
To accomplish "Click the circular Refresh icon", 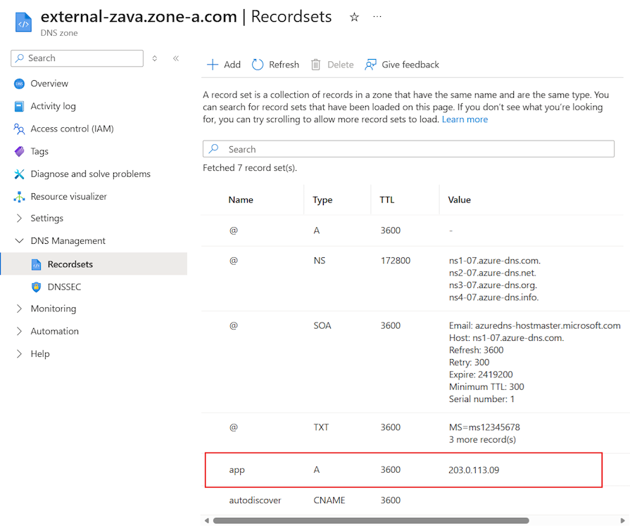I will tap(258, 65).
